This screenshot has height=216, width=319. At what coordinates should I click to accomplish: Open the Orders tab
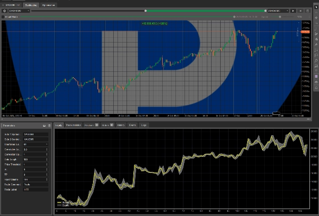pyautogui.click(x=107, y=125)
